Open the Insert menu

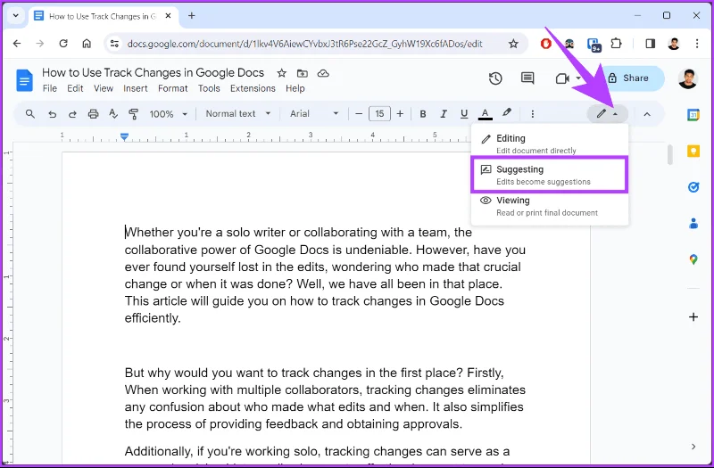coord(136,88)
